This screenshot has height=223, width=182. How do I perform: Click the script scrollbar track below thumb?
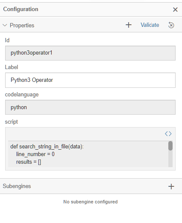click(170, 159)
